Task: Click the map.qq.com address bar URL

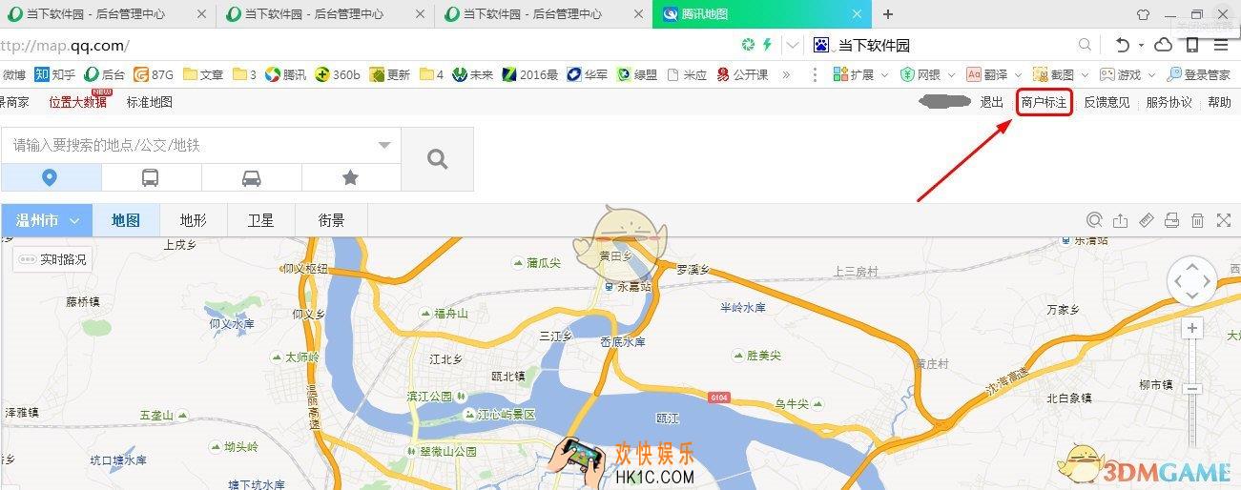Action: coord(65,45)
